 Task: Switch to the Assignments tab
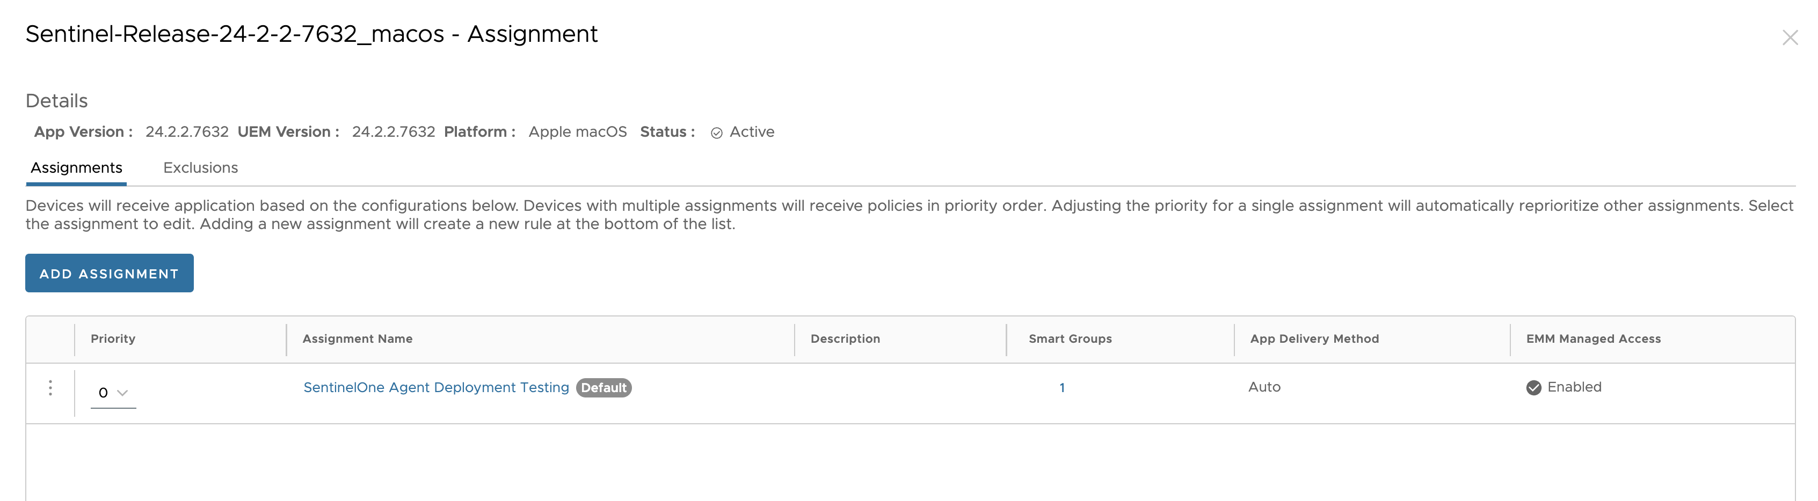pyautogui.click(x=76, y=168)
